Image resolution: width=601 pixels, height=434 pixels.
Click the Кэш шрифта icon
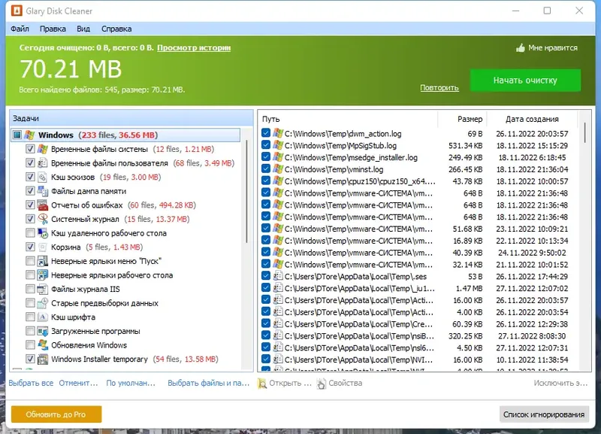(43, 317)
